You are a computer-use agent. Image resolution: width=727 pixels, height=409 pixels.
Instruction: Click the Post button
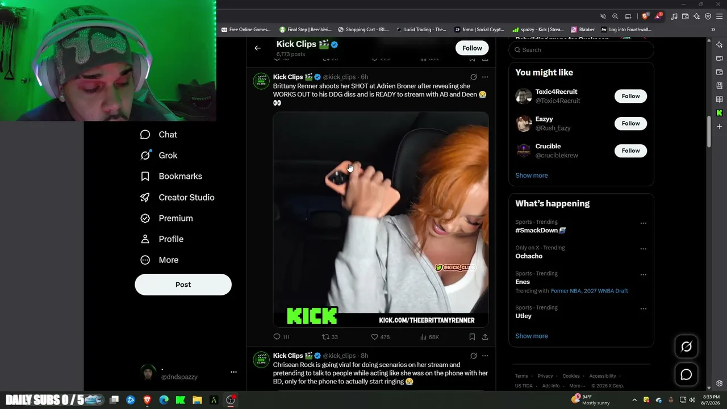[183, 285]
